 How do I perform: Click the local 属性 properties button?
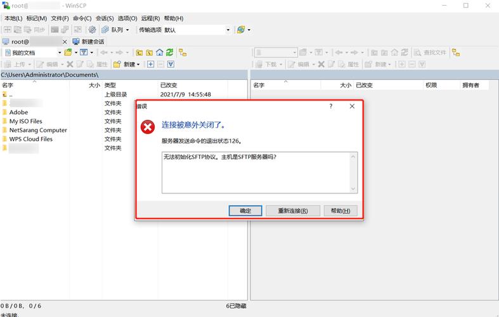[x=98, y=64]
